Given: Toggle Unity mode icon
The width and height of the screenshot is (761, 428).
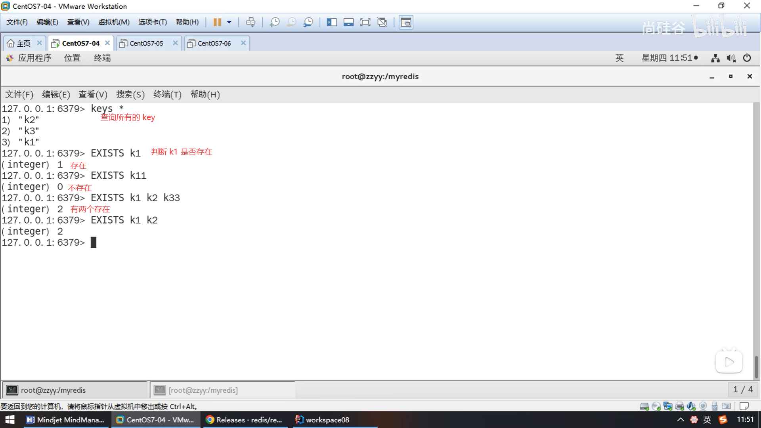Looking at the screenshot, I should coord(382,22).
